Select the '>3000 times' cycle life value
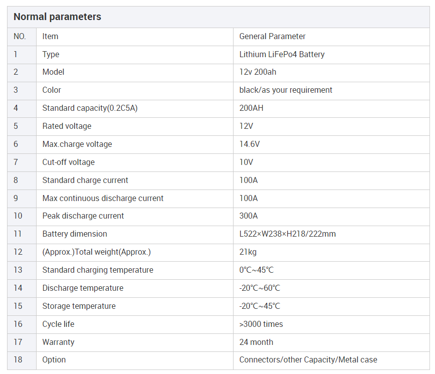This screenshot has height=374, width=435. pyautogui.click(x=261, y=324)
